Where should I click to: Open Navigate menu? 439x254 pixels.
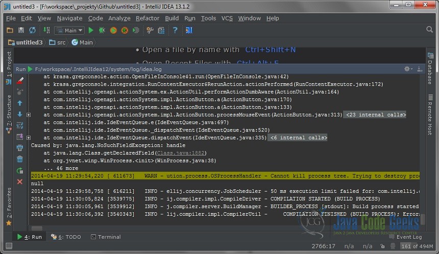69,18
